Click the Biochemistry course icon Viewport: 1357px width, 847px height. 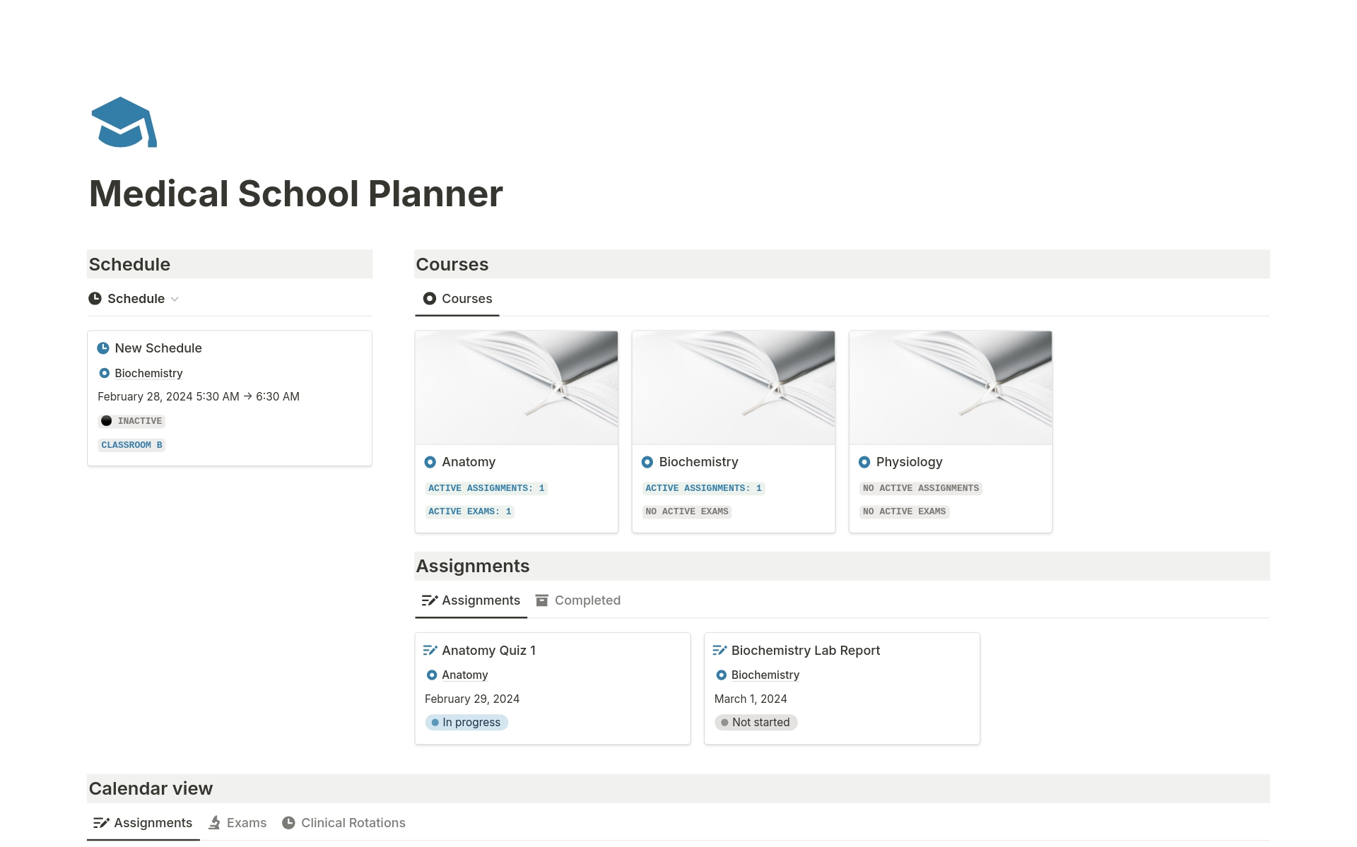tap(648, 461)
